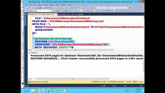Image resolution: width=165 pixels, height=93 pixels.
Task: Click the Cut icon in toolbar
Action: pos(67,8)
